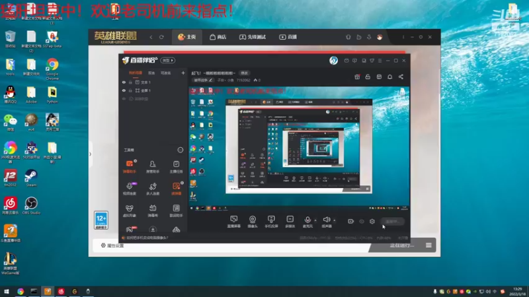The width and height of the screenshot is (529, 297).
Task: Open the 歌词助手 tool
Action: [176, 211]
